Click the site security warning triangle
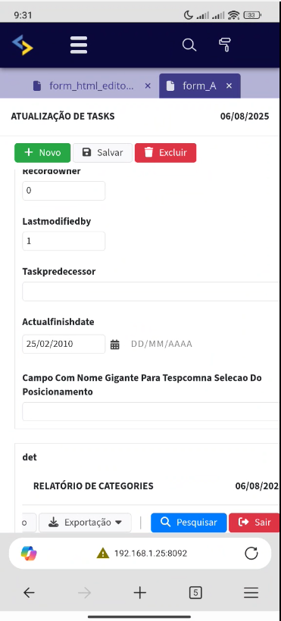 (x=103, y=553)
